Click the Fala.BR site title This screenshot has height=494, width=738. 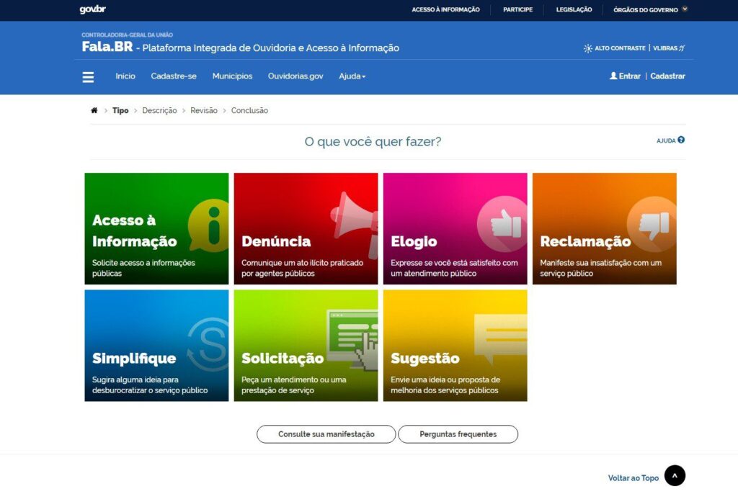click(x=107, y=47)
